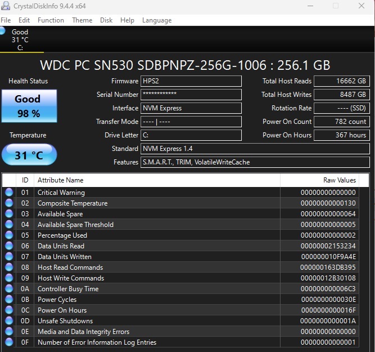This screenshot has width=375, height=352.
Task: Click the blue disk status orb above drive C:
Action: [x=2, y=30]
